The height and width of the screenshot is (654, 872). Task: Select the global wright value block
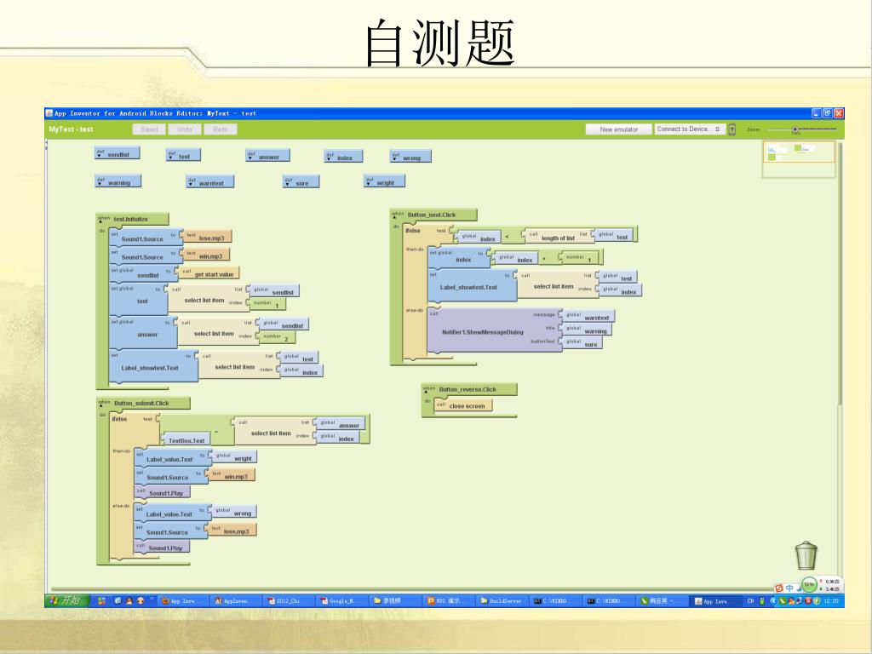coord(235,457)
